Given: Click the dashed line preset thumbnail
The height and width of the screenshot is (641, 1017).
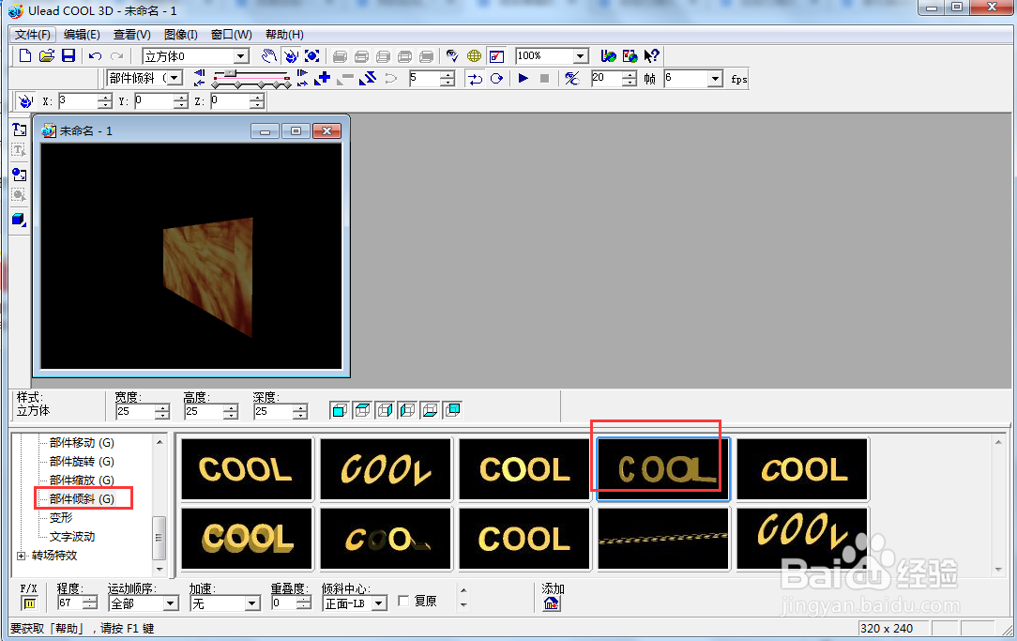Looking at the screenshot, I should 663,539.
